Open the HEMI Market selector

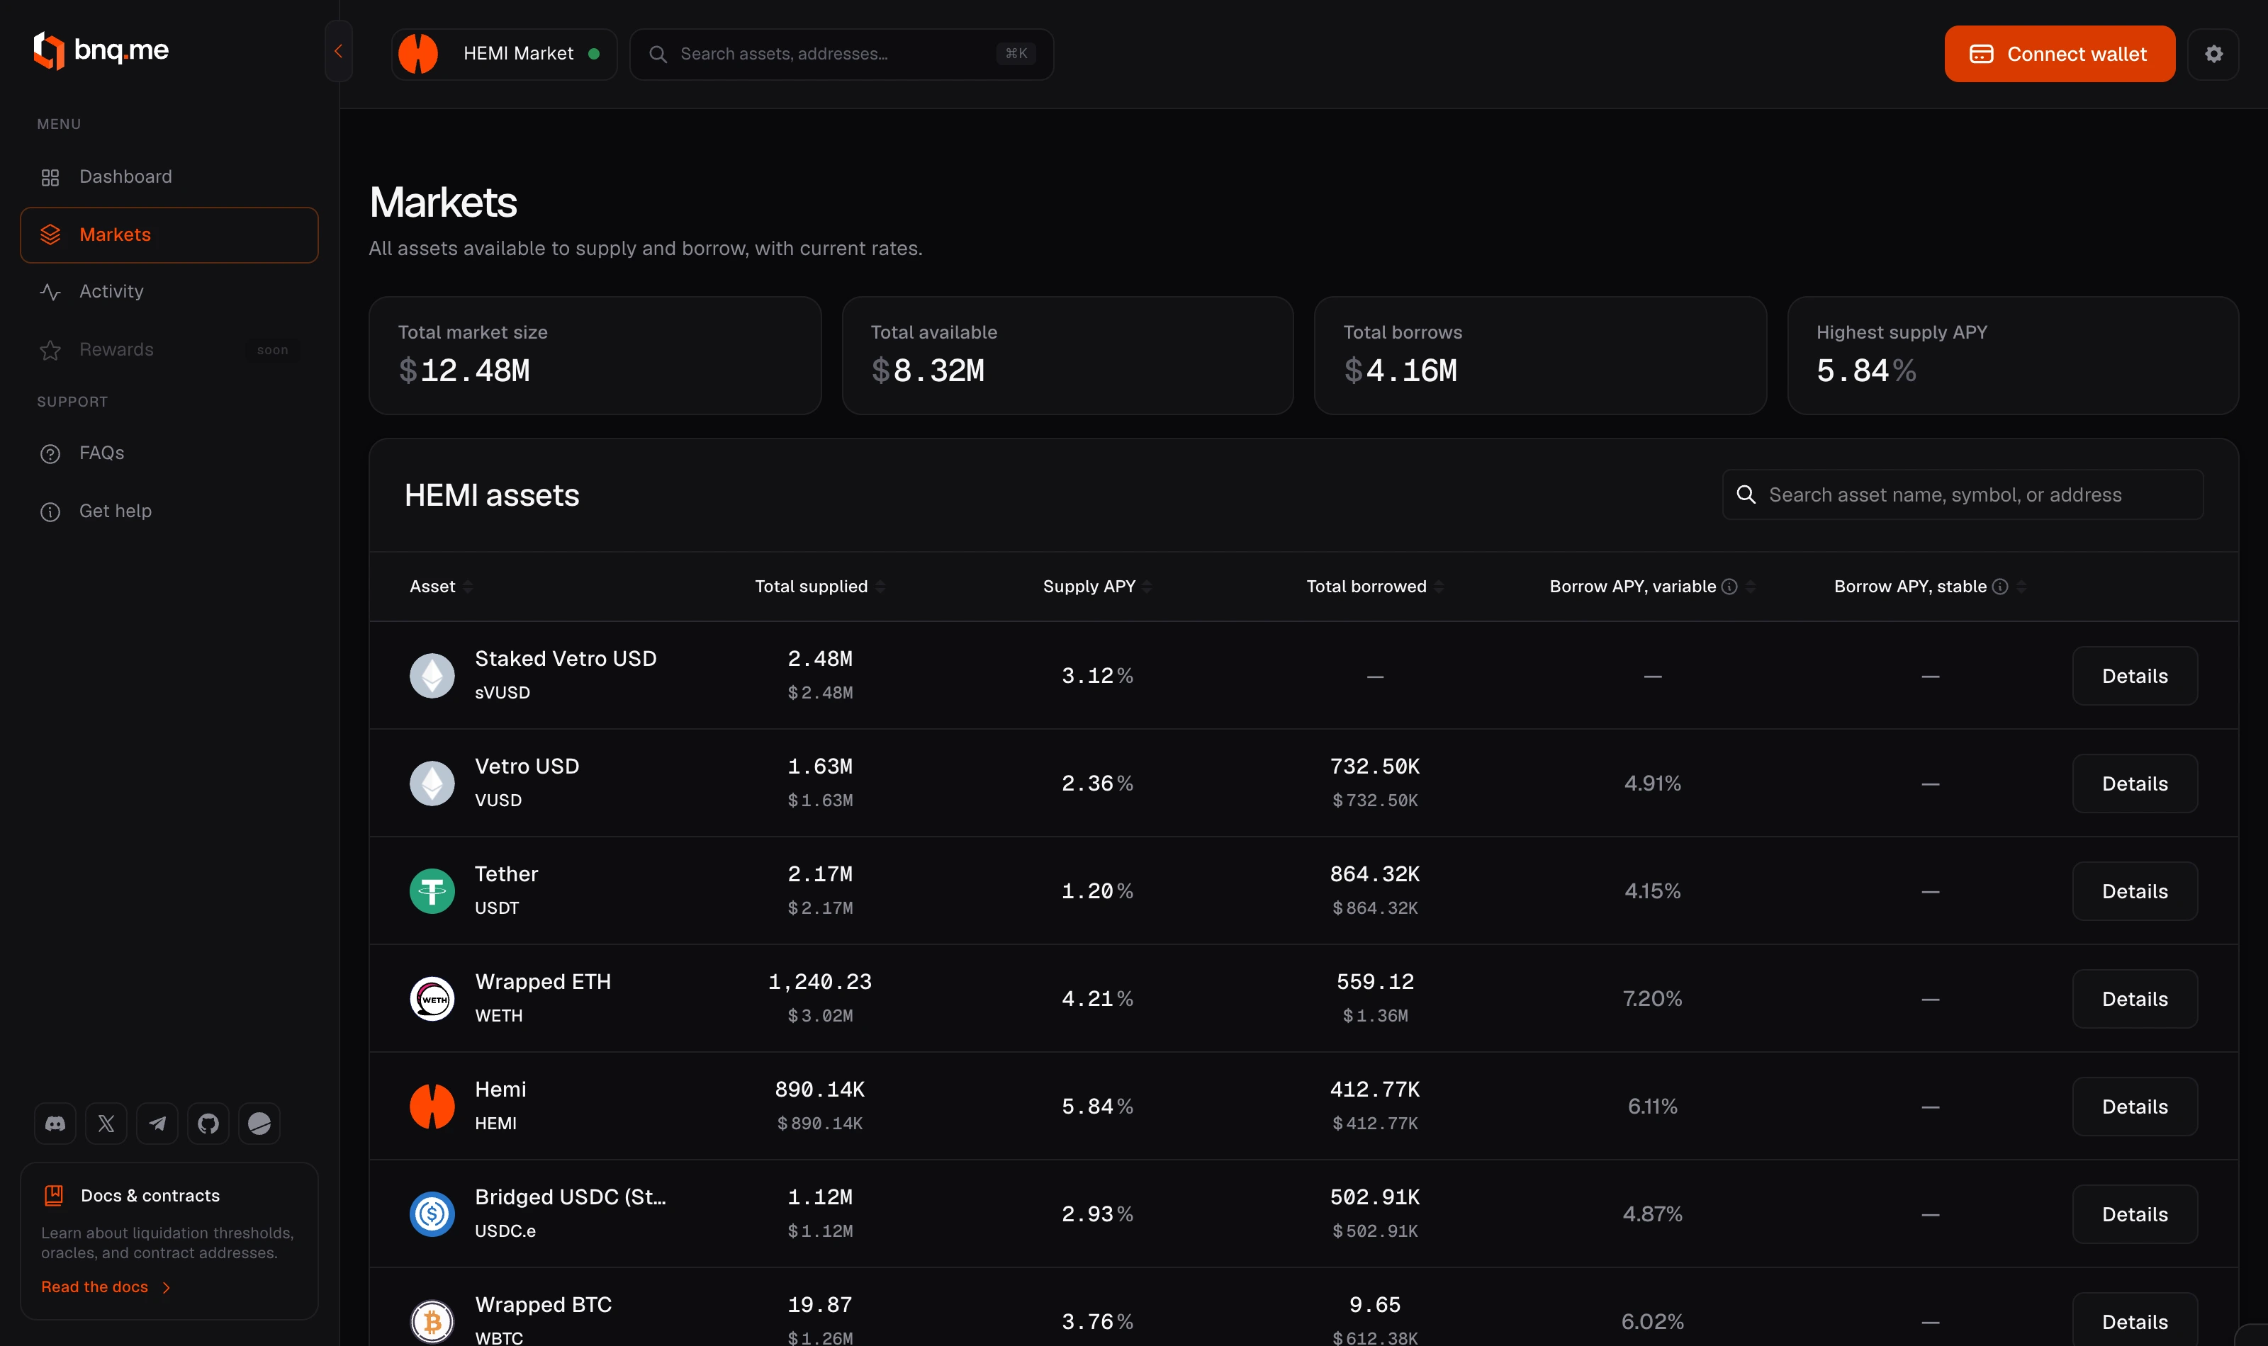(503, 55)
